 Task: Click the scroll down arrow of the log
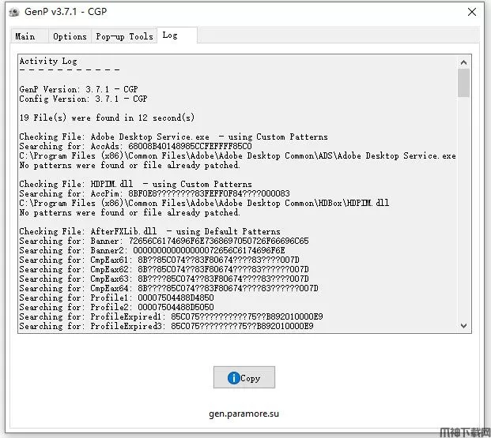point(464,326)
